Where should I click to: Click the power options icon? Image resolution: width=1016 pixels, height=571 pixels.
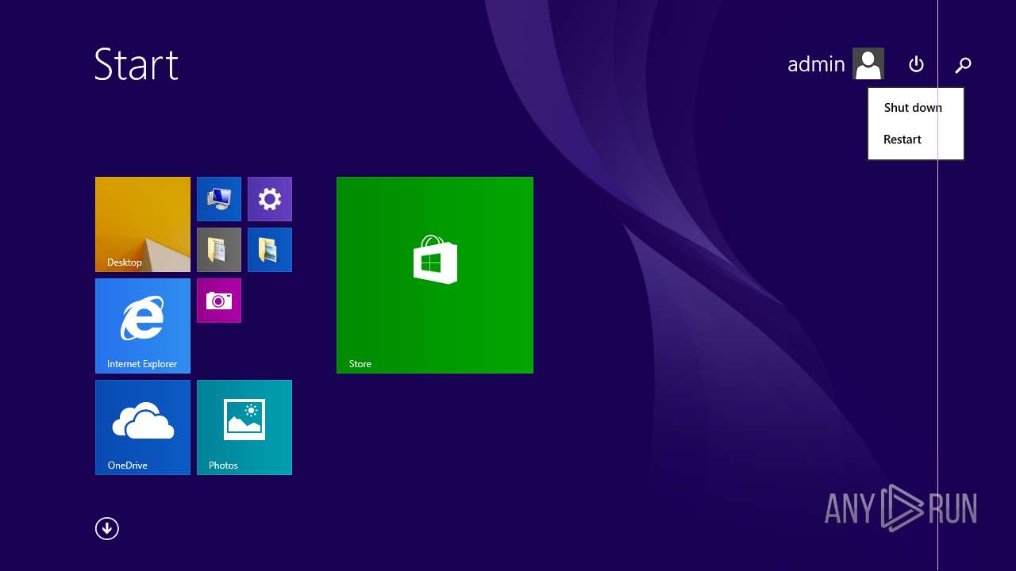coord(916,64)
